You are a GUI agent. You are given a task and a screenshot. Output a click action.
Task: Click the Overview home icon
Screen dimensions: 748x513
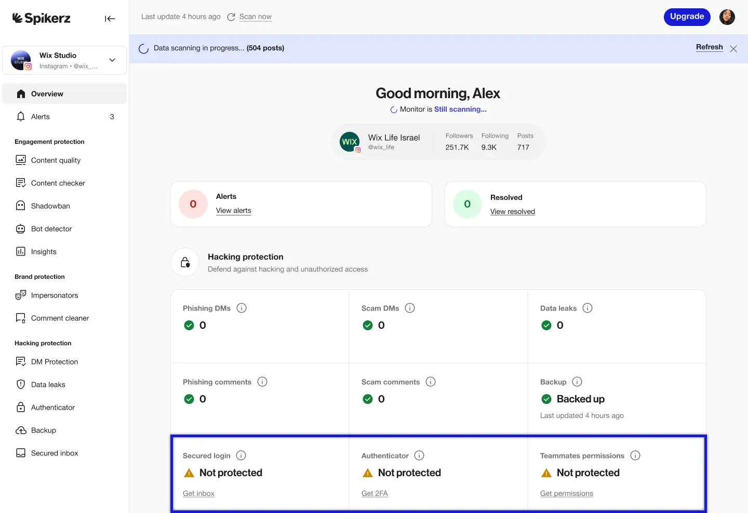coord(21,94)
